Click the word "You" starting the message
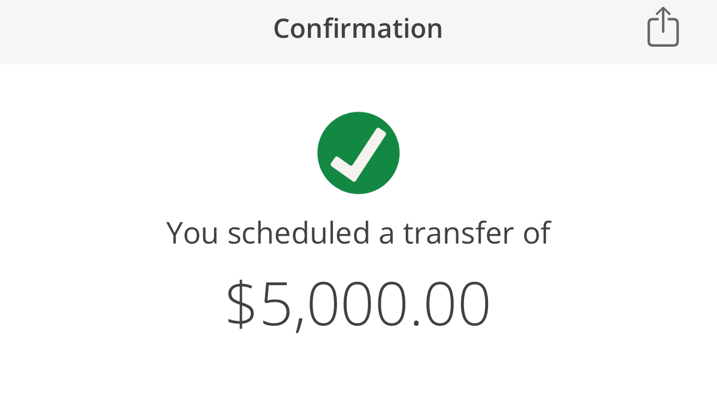This screenshot has width=717, height=407. [x=192, y=233]
